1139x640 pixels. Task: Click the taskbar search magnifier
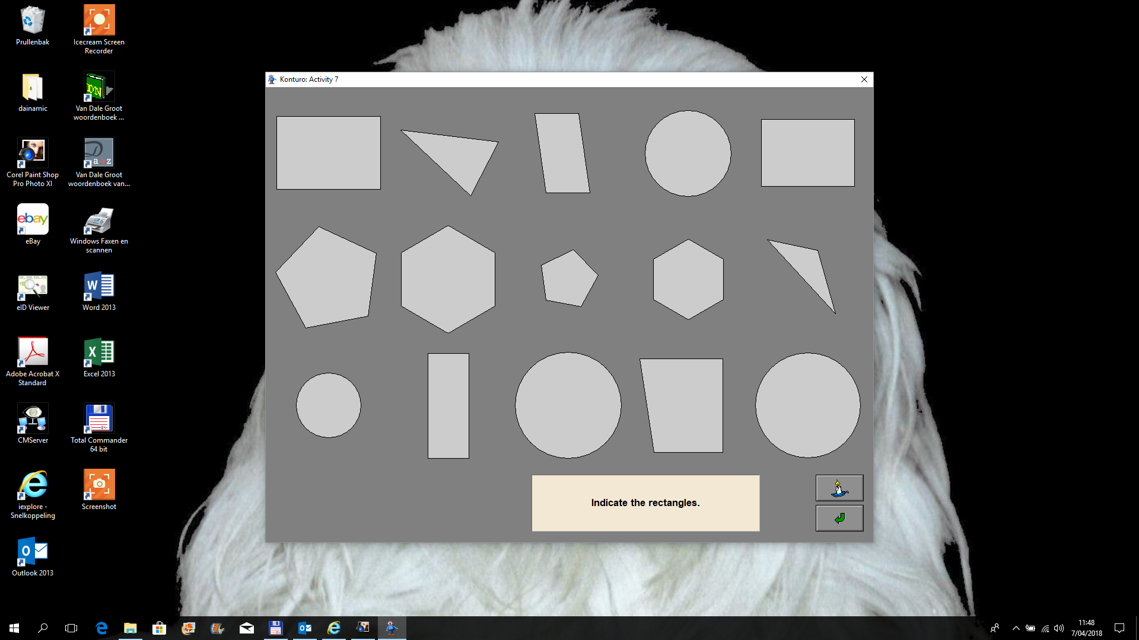pos(43,628)
